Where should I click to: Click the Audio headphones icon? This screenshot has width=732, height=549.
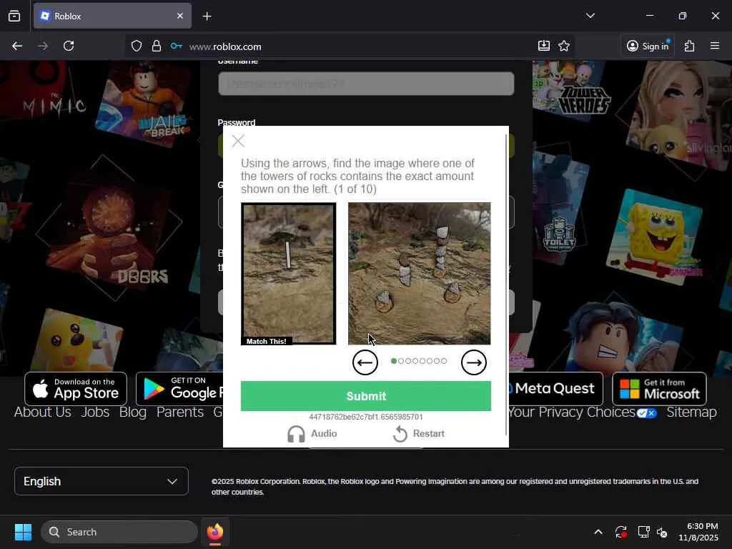296,434
